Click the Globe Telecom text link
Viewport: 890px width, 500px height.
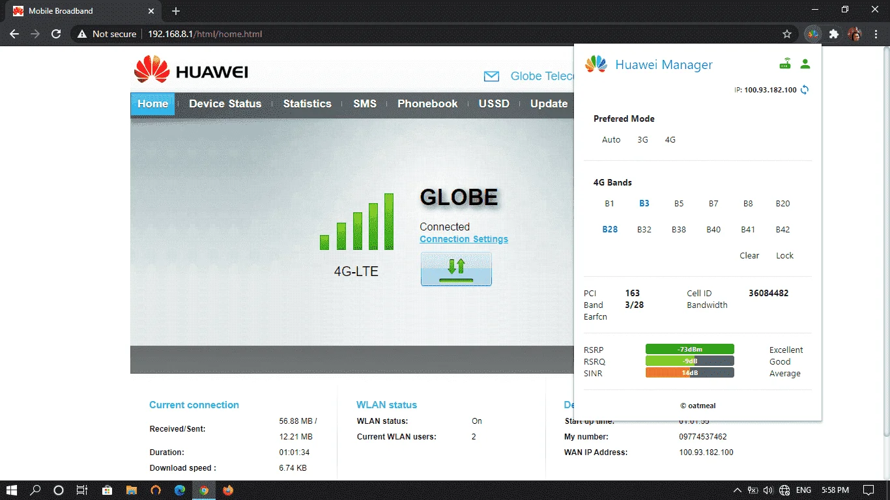pyautogui.click(x=542, y=76)
